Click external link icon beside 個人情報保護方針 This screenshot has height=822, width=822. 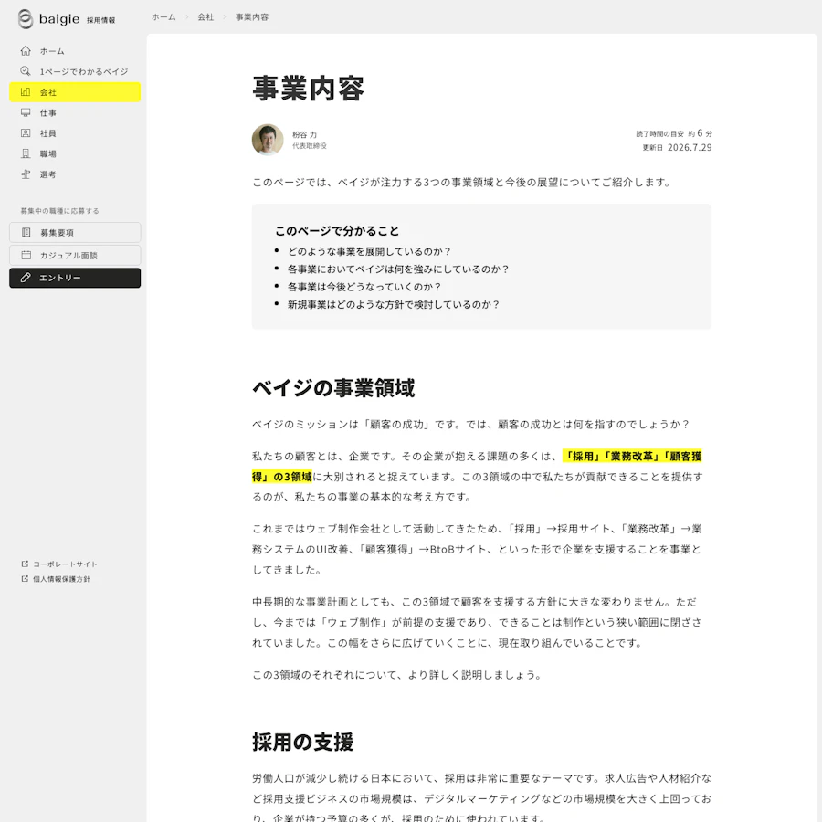click(25, 579)
